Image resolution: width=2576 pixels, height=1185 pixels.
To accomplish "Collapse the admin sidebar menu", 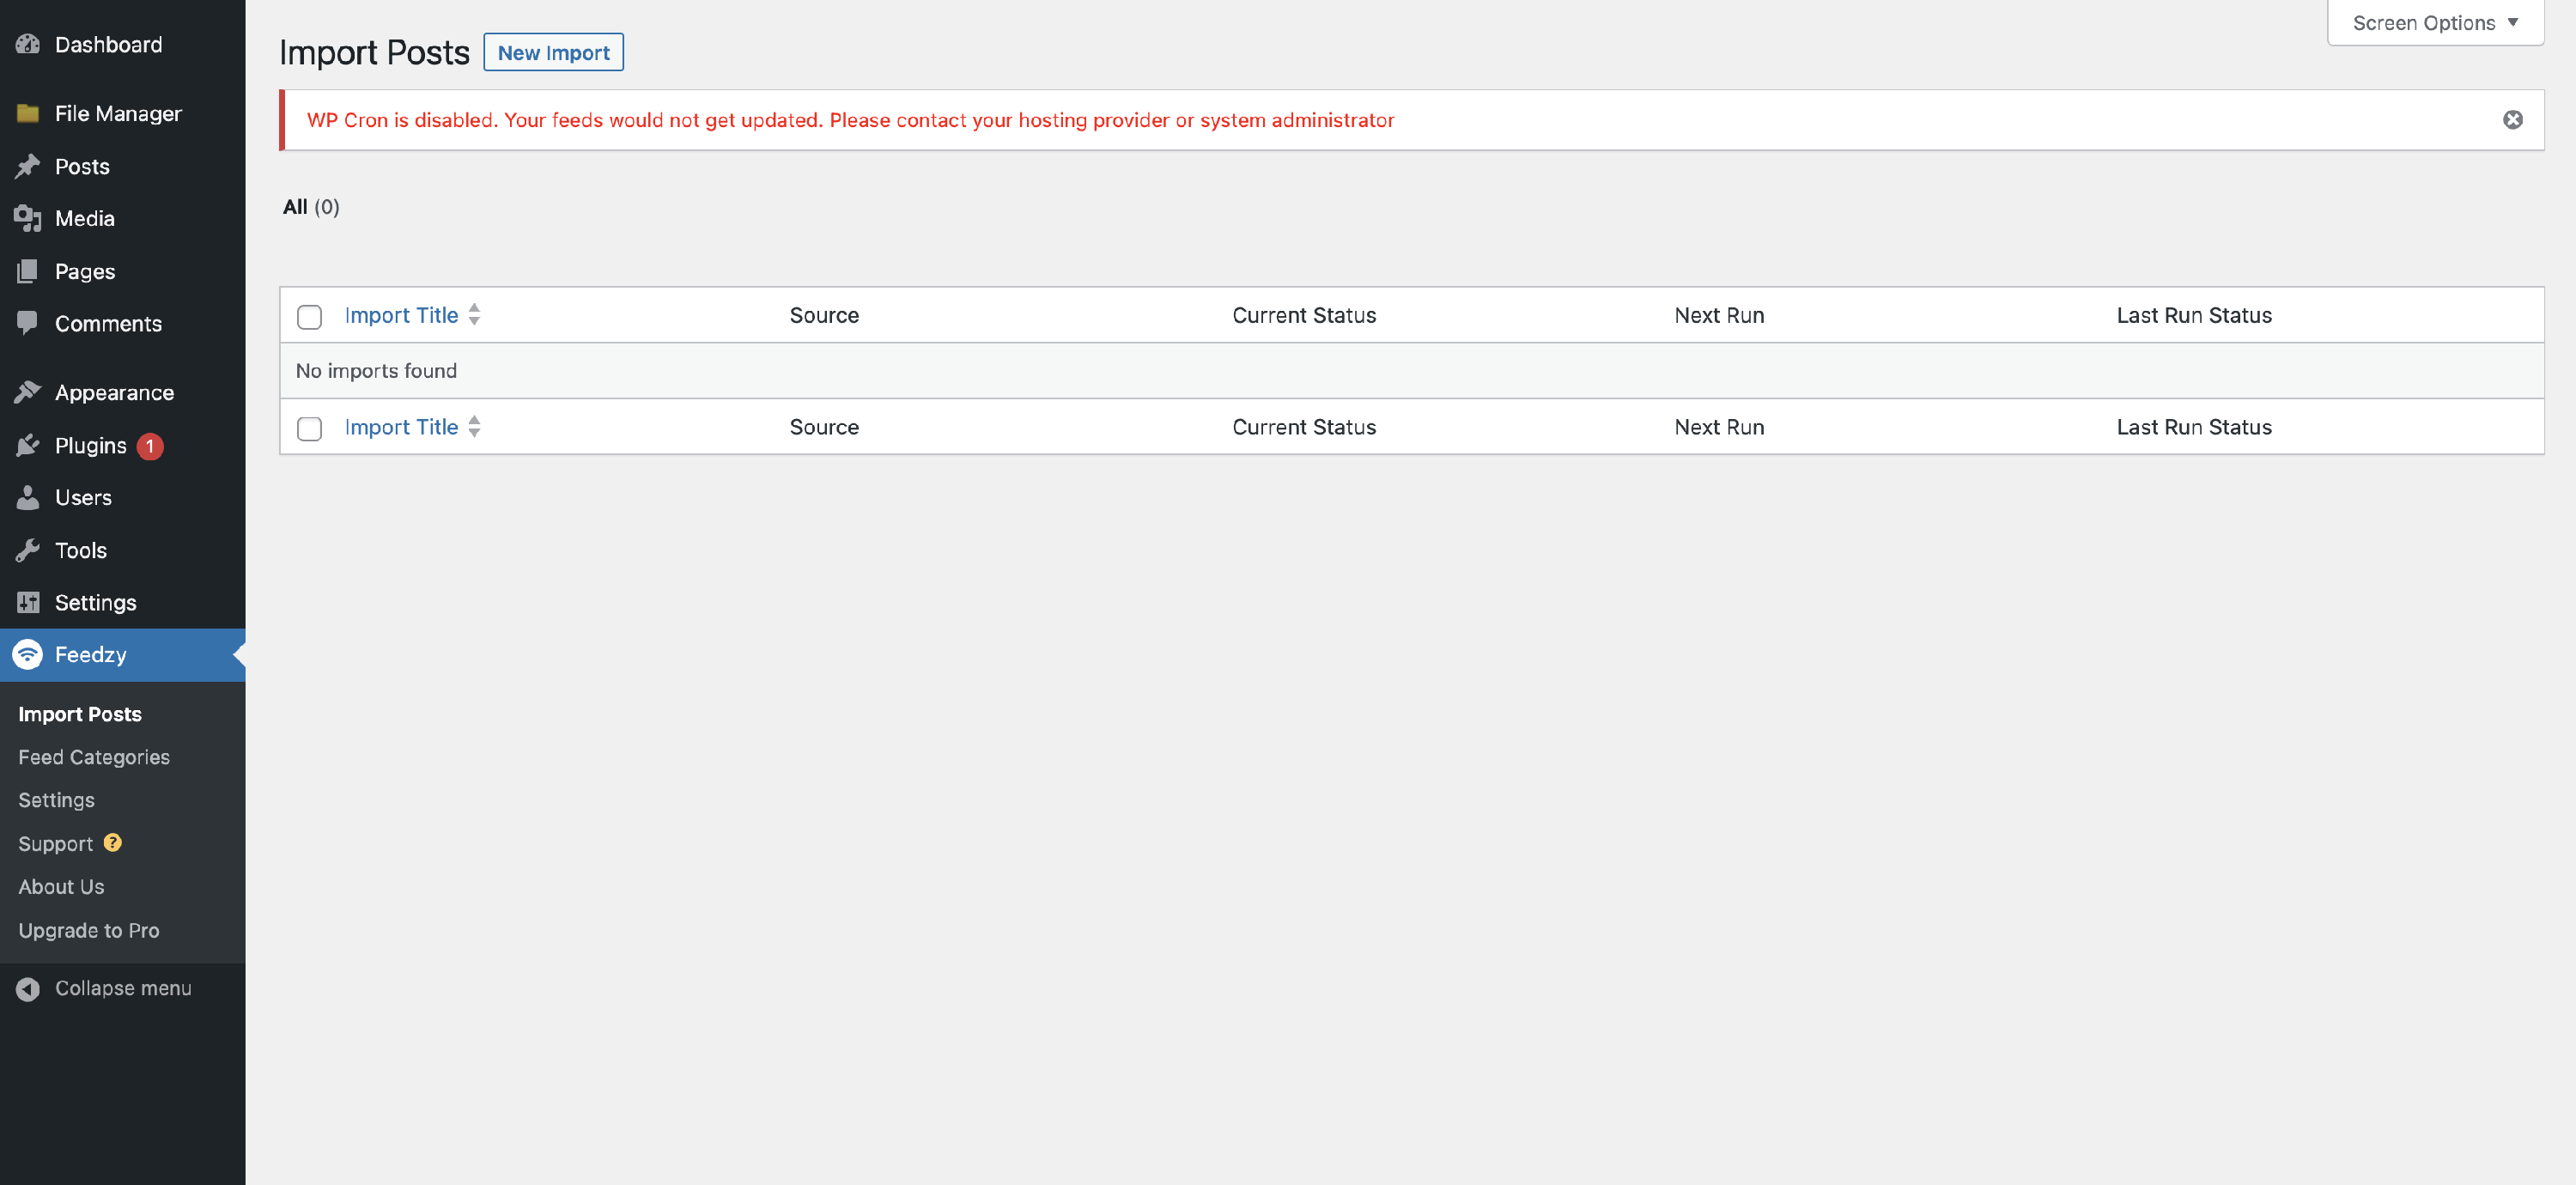I will 104,988.
